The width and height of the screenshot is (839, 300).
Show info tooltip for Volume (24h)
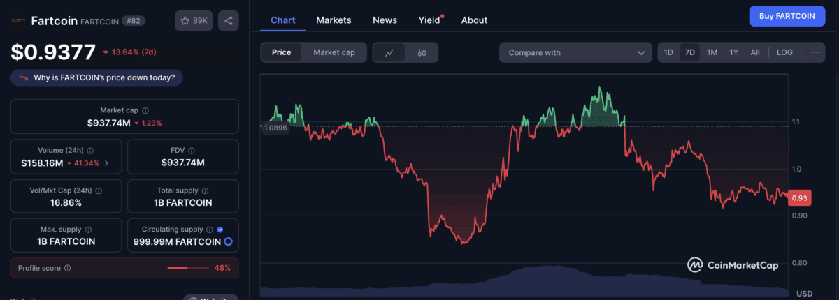[92, 150]
